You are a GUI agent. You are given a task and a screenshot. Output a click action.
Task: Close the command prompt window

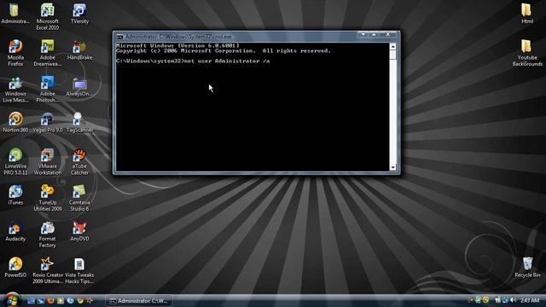click(x=388, y=34)
